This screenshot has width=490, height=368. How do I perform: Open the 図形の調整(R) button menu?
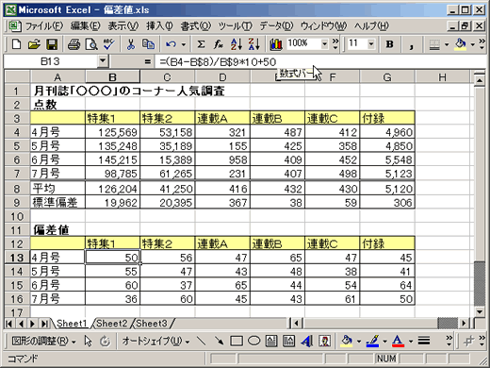tap(43, 341)
